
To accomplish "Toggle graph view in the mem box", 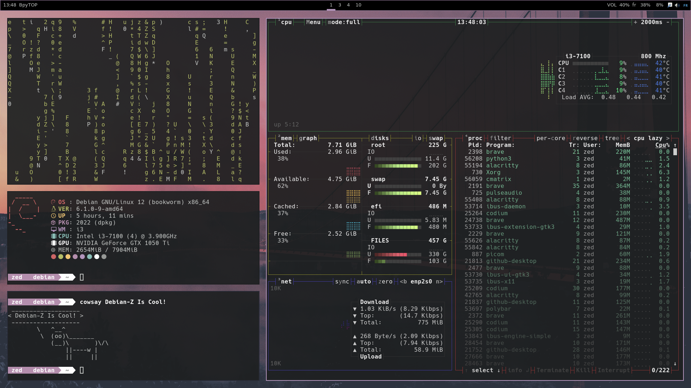I will click(308, 138).
